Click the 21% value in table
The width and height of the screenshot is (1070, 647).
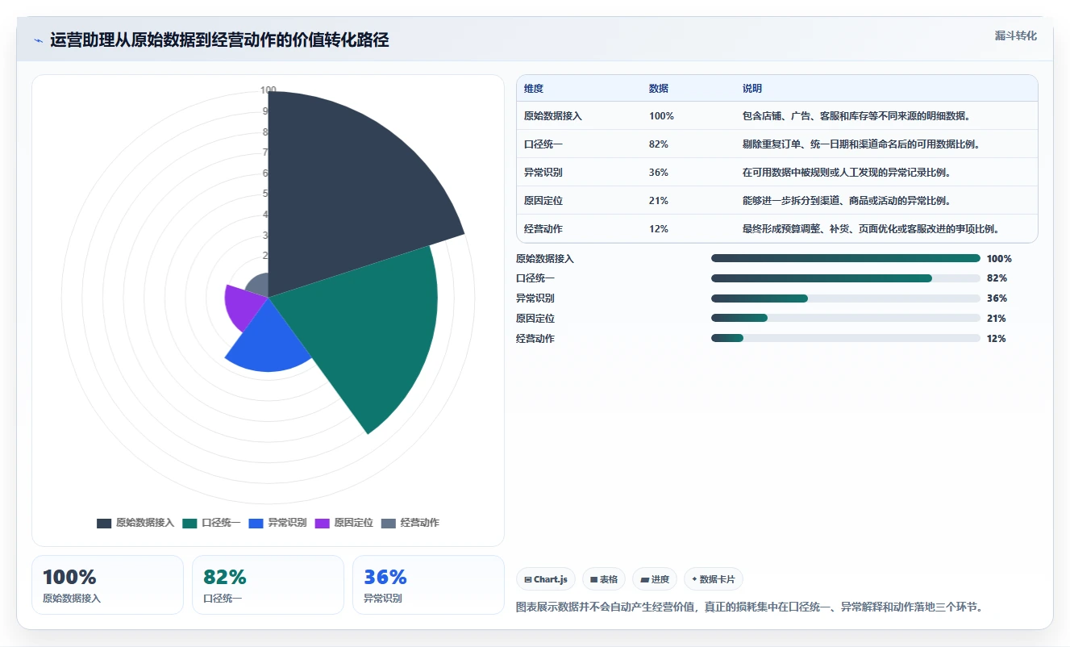659,201
